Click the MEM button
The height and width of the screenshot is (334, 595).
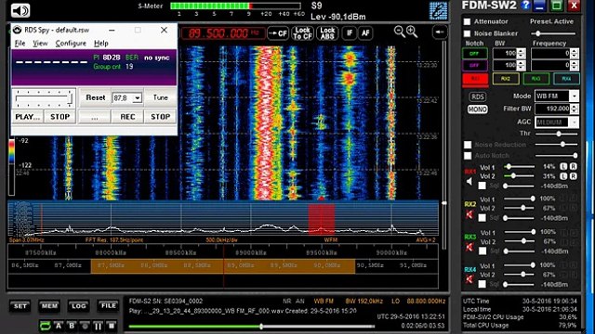click(x=49, y=306)
